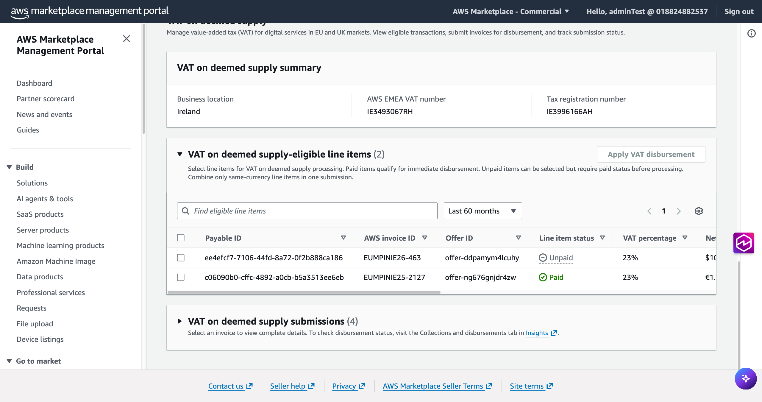This screenshot has height=402, width=762.
Task: Toggle the select-all line items checkbox
Action: coord(181,238)
